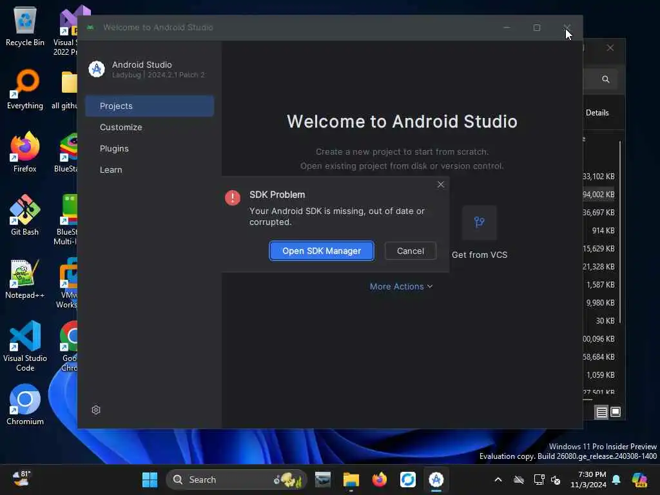Close the File Explorer window behind

[x=610, y=48]
